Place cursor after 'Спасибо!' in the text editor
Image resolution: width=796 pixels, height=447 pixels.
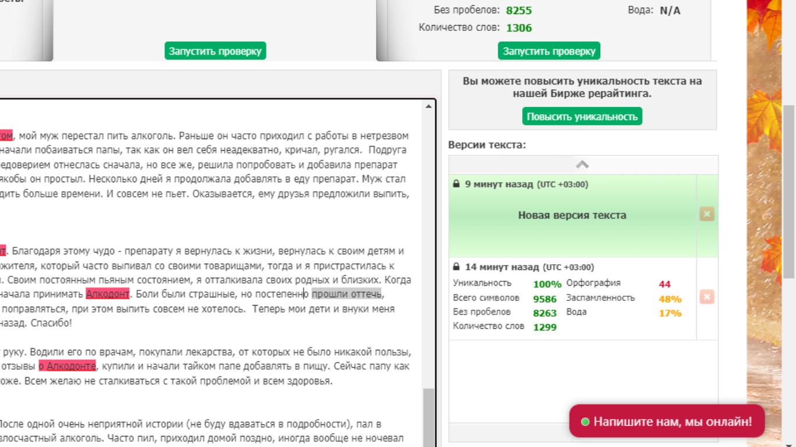[72, 323]
